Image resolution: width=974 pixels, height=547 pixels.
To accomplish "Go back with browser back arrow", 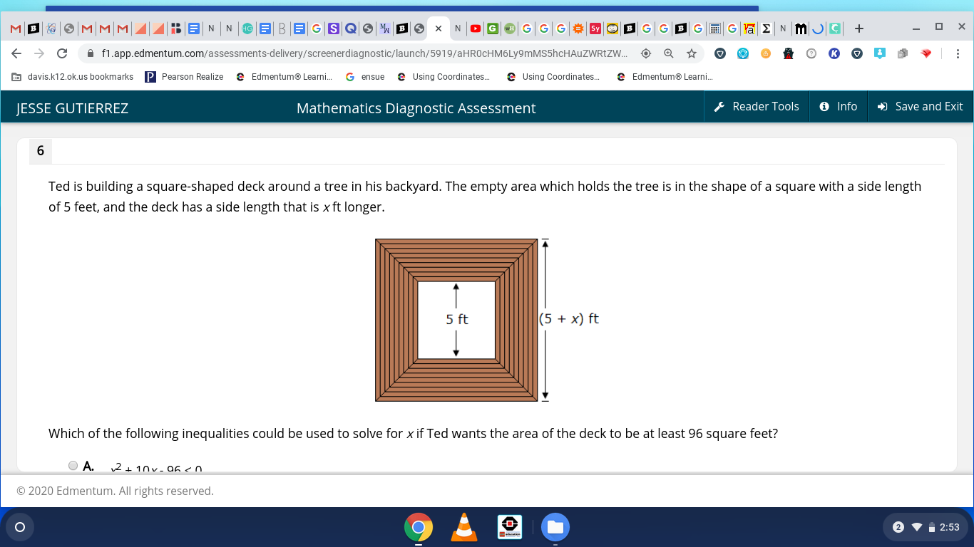I will tap(17, 53).
